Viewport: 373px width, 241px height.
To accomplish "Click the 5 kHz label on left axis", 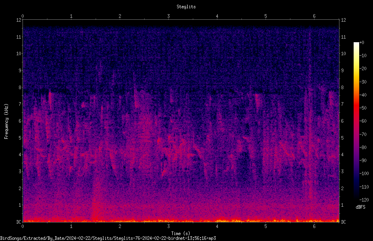I will 20,138.
